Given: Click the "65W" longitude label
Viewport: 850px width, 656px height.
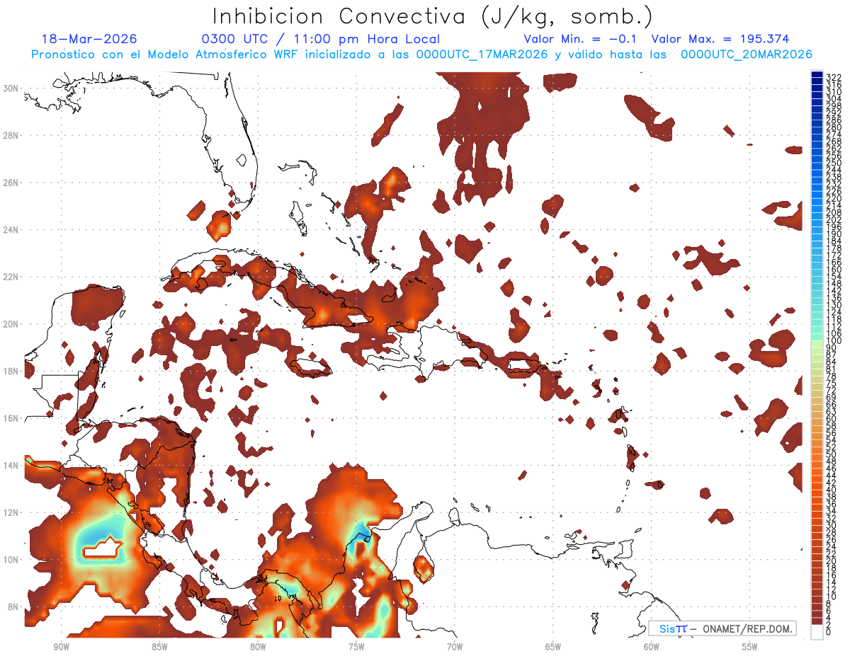Looking at the screenshot, I should point(553,647).
